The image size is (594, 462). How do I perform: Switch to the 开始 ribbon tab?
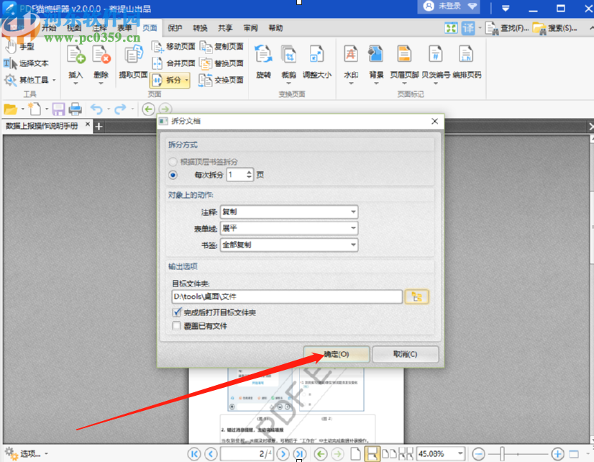tap(48, 28)
